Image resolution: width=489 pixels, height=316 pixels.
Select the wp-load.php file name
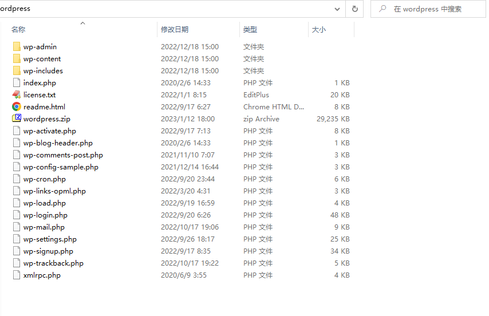pos(45,203)
